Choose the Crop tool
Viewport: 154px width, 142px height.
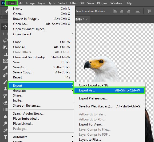pos(5,54)
